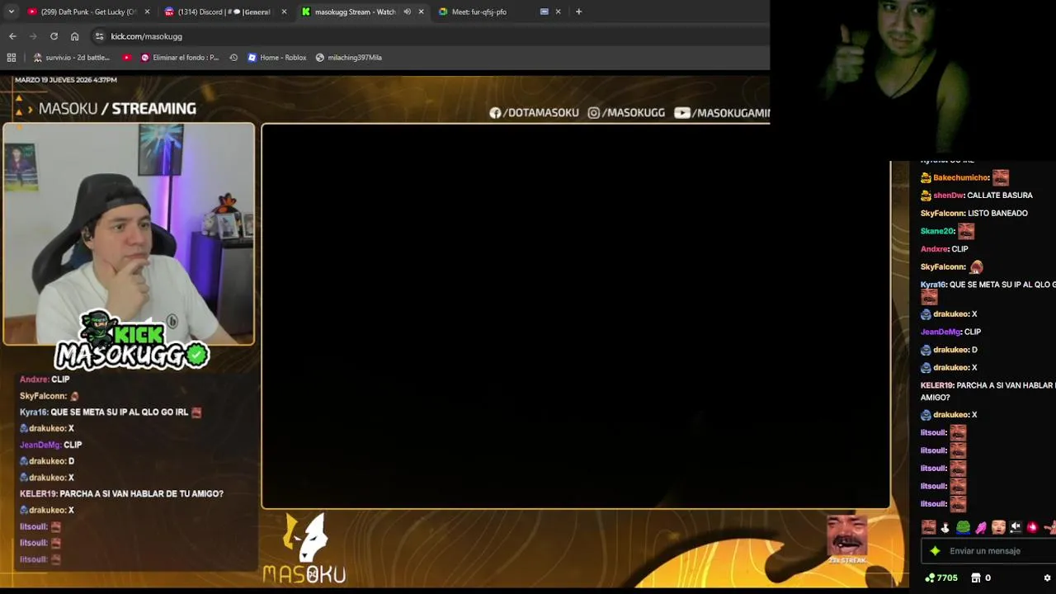
Task: Click the YouTube /MASOKUGAMING overlay label
Action: tap(722, 113)
